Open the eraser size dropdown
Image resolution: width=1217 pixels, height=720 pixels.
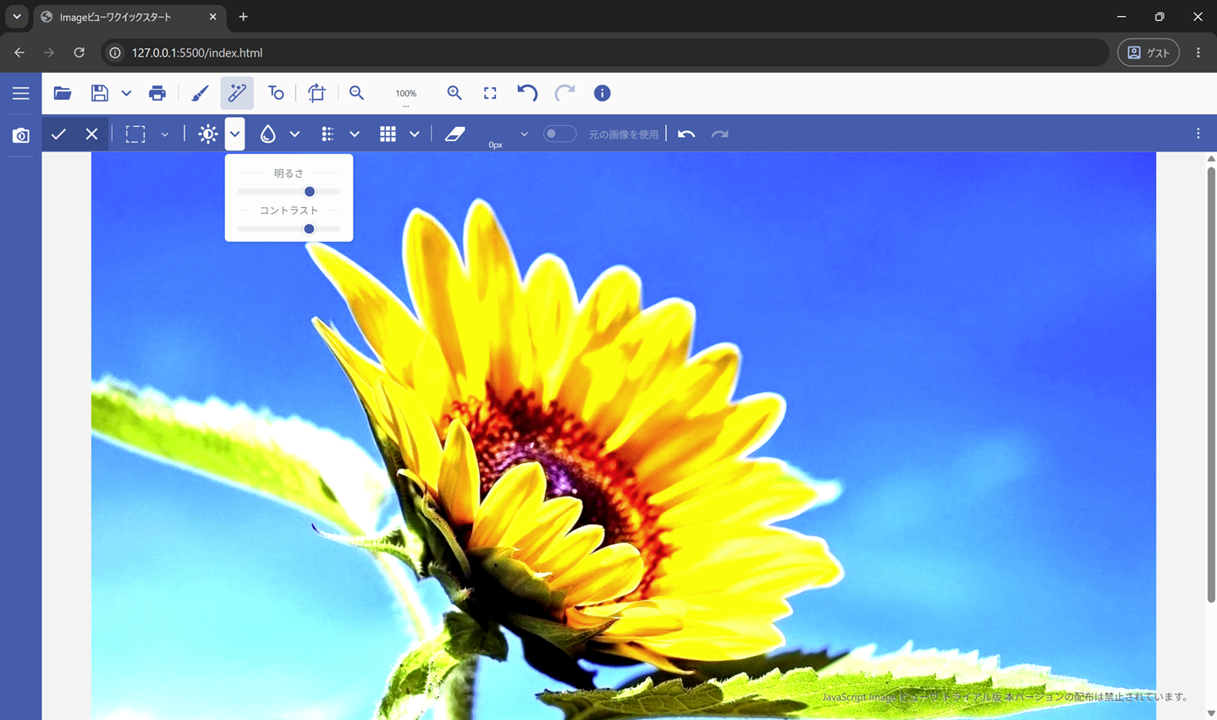tap(524, 134)
